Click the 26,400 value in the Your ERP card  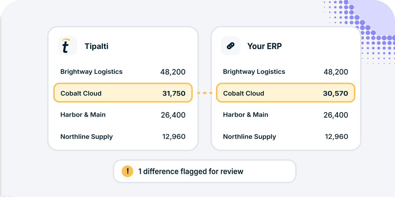tap(336, 115)
